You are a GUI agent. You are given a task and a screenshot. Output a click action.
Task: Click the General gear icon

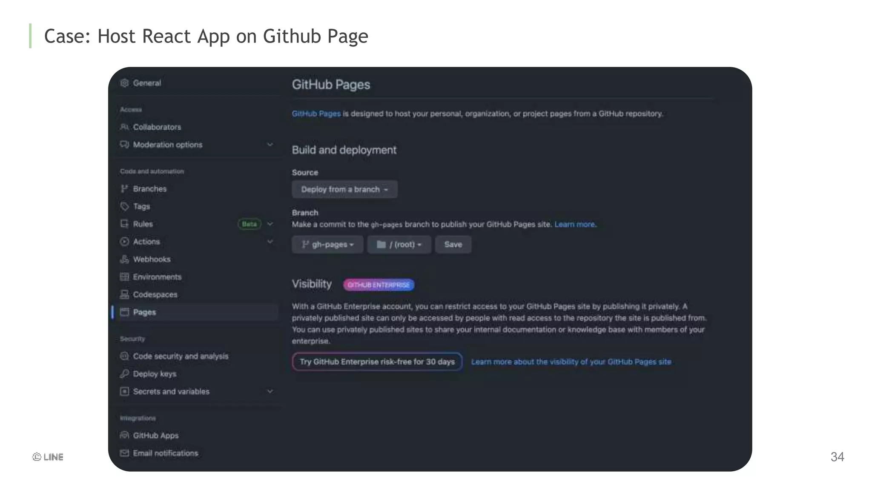[x=124, y=83]
